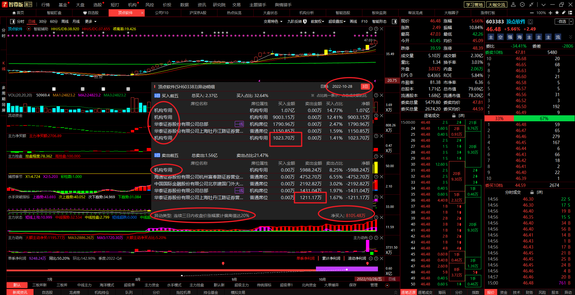
Task: Select the 单季净利润 mode
Action: coord(305,258)
